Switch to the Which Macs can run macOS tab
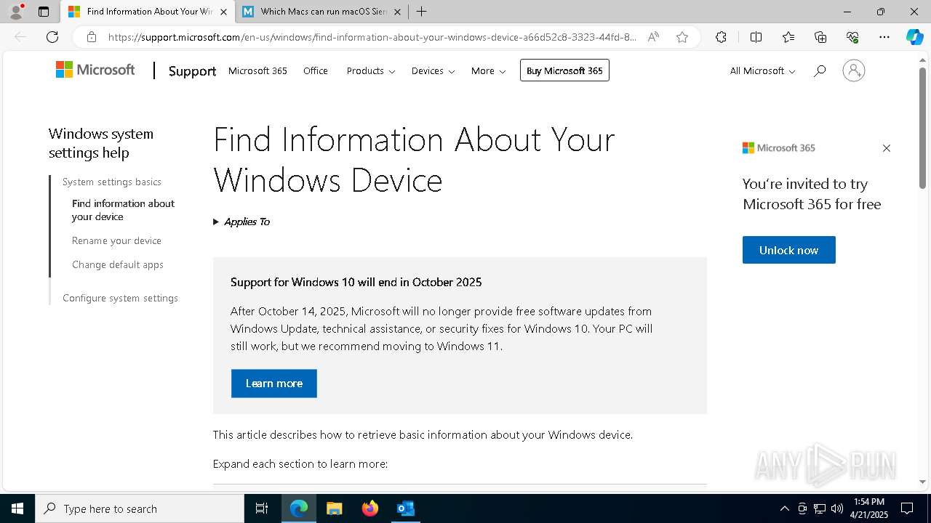 [323, 12]
